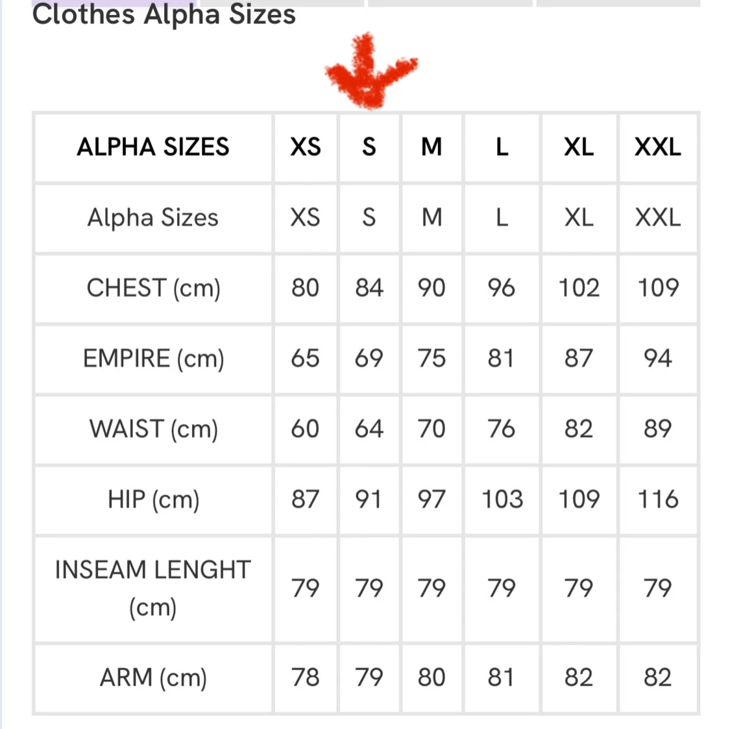Select the EMPIRE (cm) row label
Viewport: 730px width, 729px height.
click(x=153, y=359)
